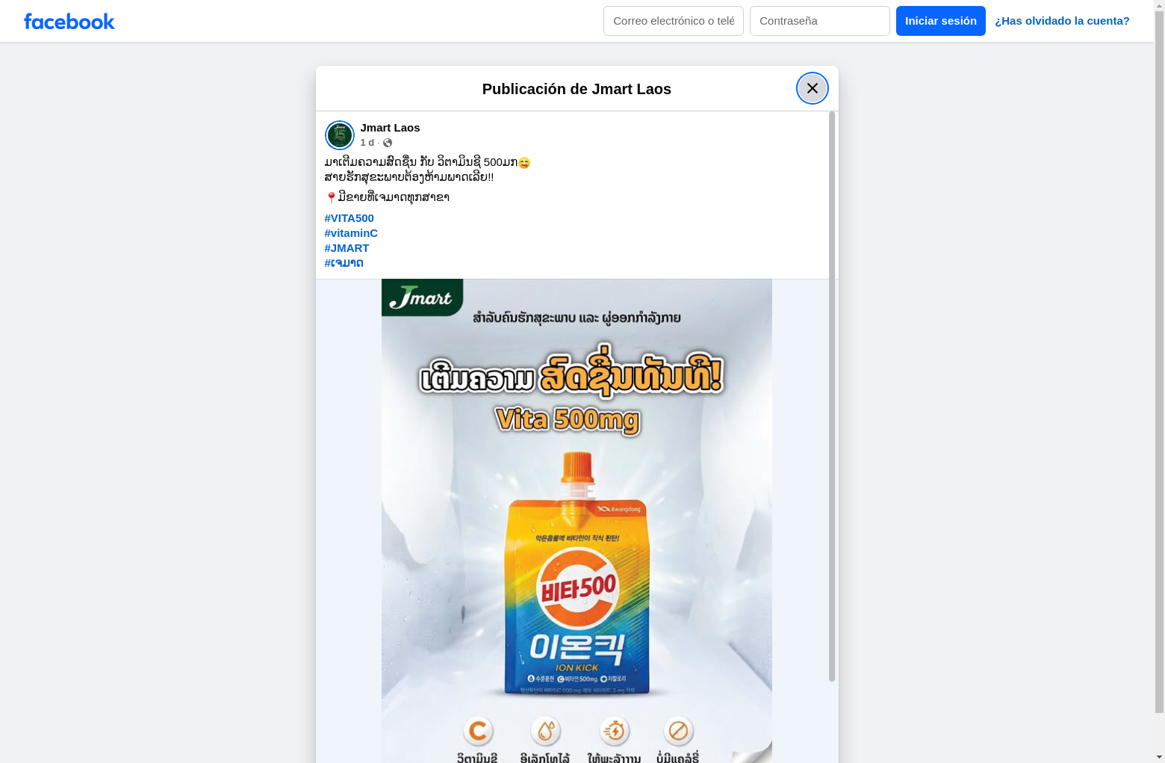Open the Jmart Laos page name link

(390, 128)
